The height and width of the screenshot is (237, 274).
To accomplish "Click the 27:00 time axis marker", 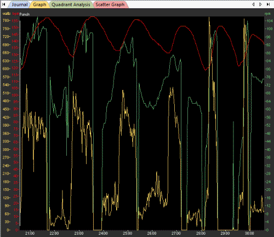I will pos(176,233).
